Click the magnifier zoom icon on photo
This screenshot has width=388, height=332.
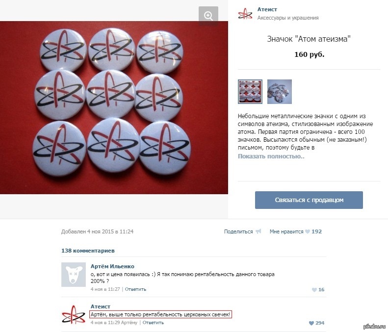[208, 16]
